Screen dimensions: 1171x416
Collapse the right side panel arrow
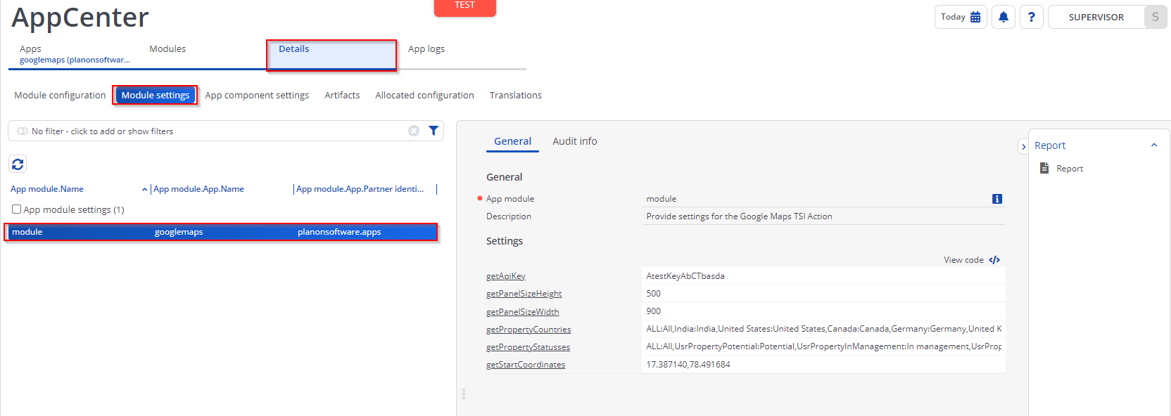tap(1023, 147)
